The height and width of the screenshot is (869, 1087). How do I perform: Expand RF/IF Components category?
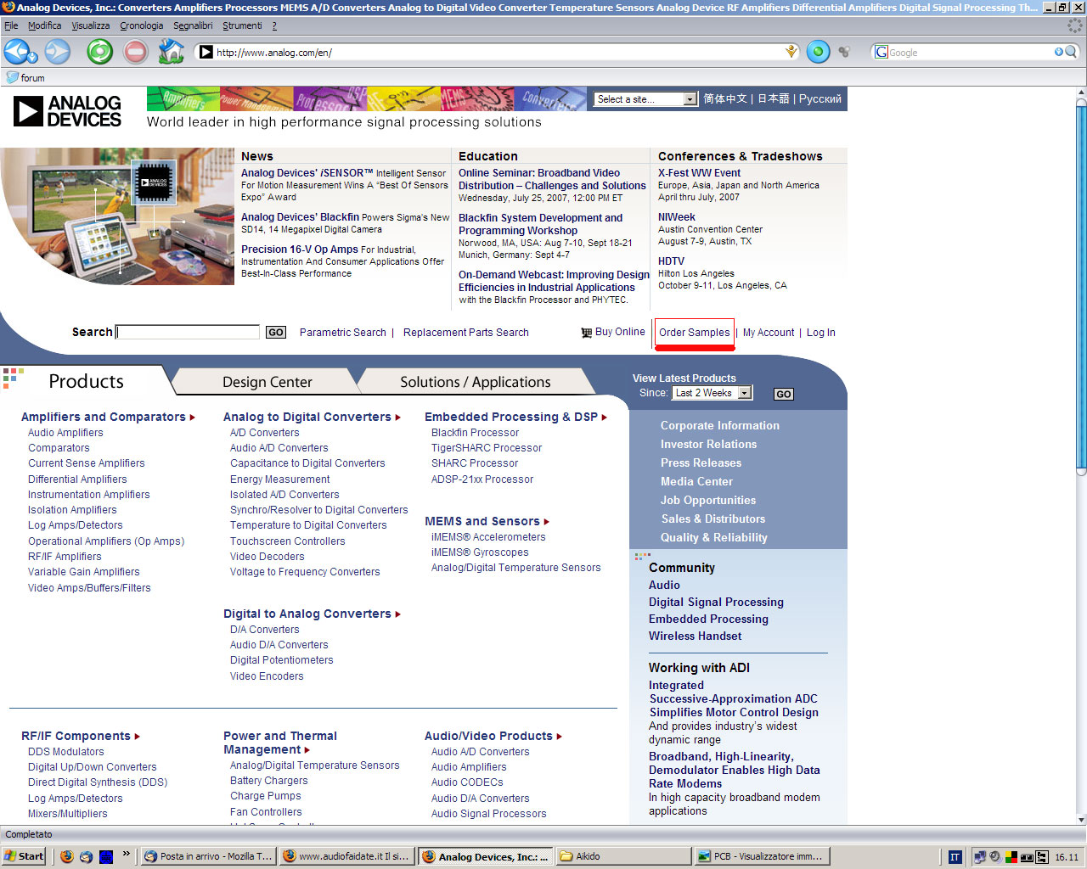tap(138, 737)
